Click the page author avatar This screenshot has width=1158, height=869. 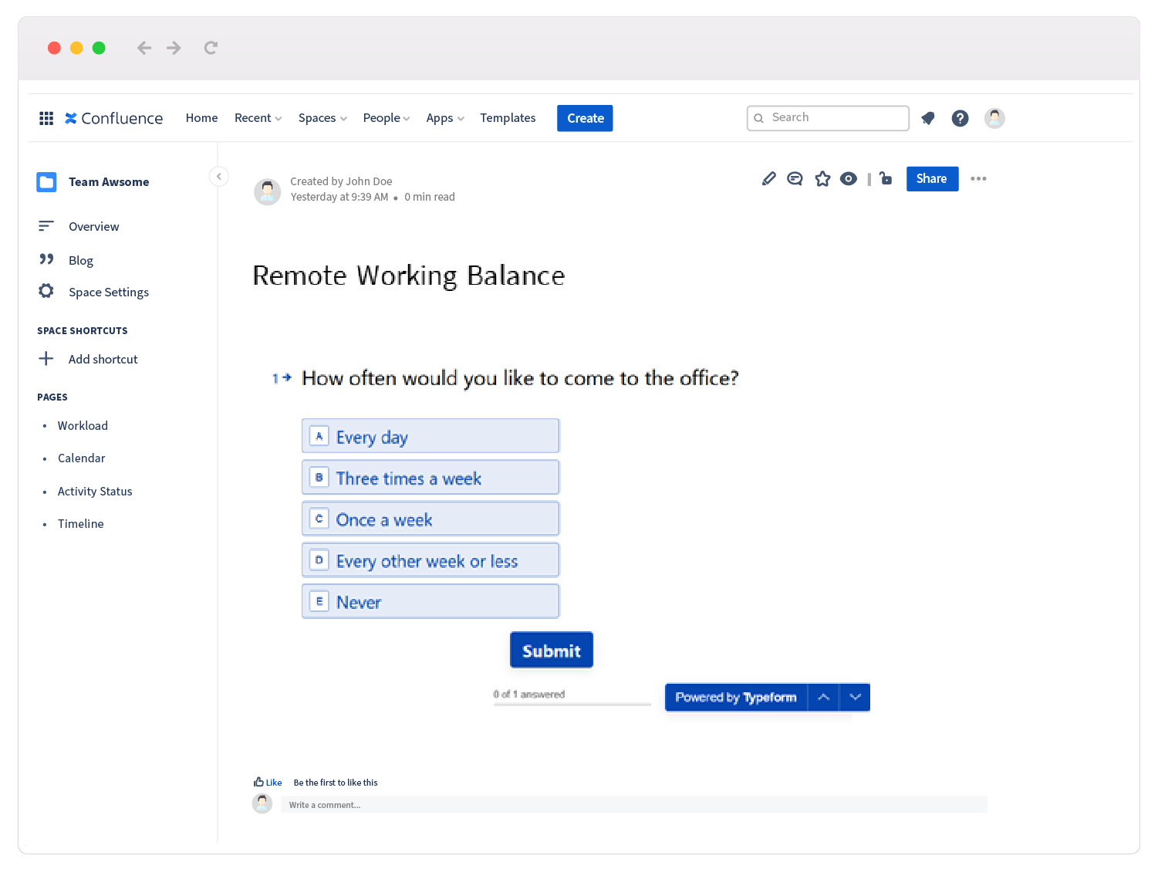click(x=268, y=191)
